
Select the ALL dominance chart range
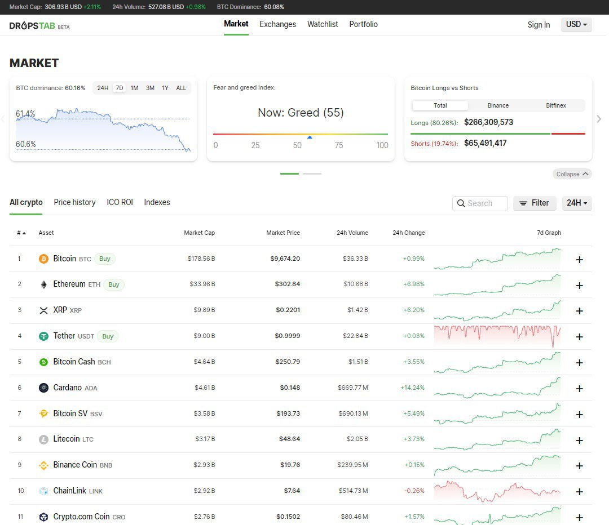click(181, 88)
